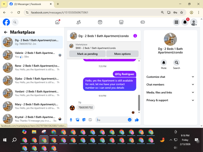Open the Video (Watch) icon
The width and height of the screenshot is (203, 152).
click(100, 22)
